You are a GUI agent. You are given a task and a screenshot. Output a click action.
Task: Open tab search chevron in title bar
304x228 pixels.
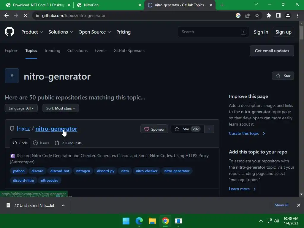[256, 4]
